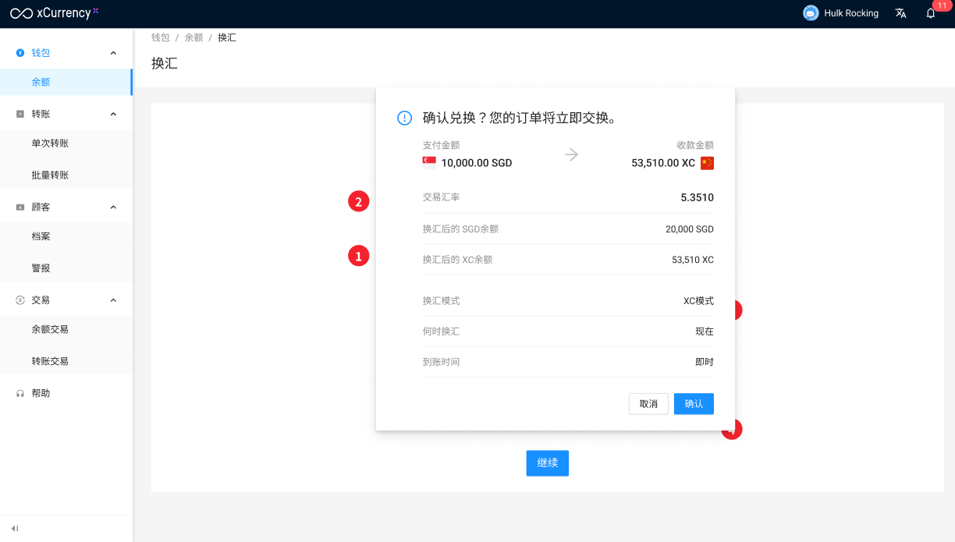Click the Hulk Rocking avatar
The width and height of the screenshot is (955, 542).
pyautogui.click(x=811, y=13)
